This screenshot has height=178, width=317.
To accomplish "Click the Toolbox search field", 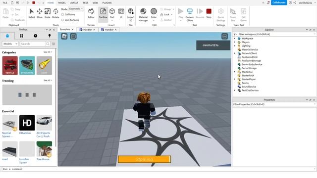I will pyautogui.click(x=33, y=44).
